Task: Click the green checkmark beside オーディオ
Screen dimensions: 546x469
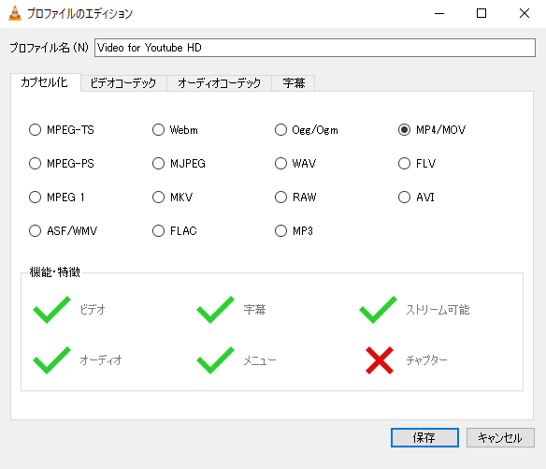Action: pos(51,360)
